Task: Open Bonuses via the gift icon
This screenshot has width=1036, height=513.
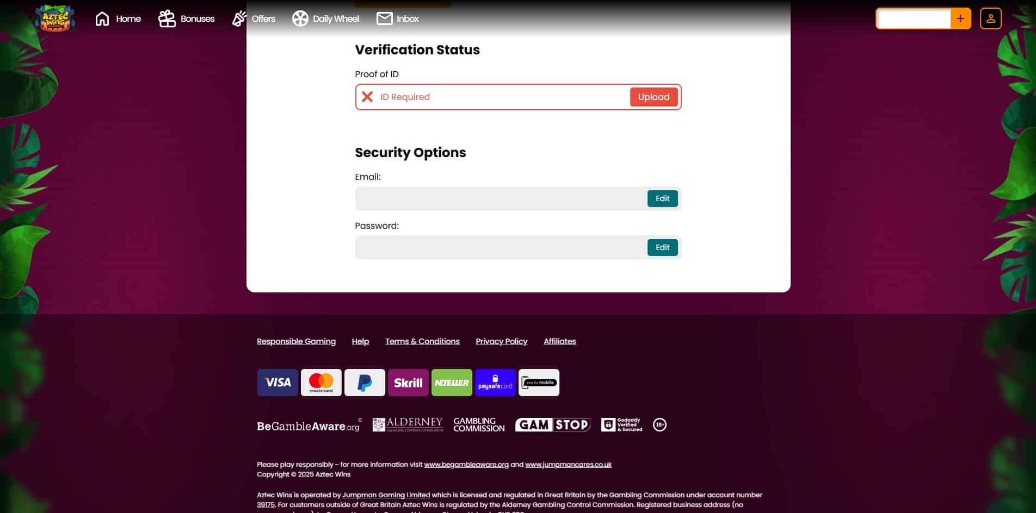Action: (166, 18)
